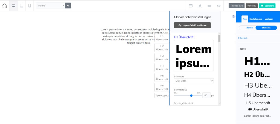Click the Schriftgröße px input field
Screen dimensions: 280x124
(x=206, y=95)
